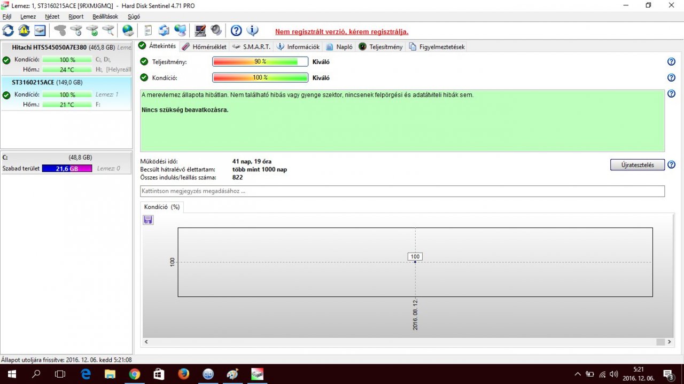Click the unregistered version registration link
The height and width of the screenshot is (384, 684).
pyautogui.click(x=341, y=32)
